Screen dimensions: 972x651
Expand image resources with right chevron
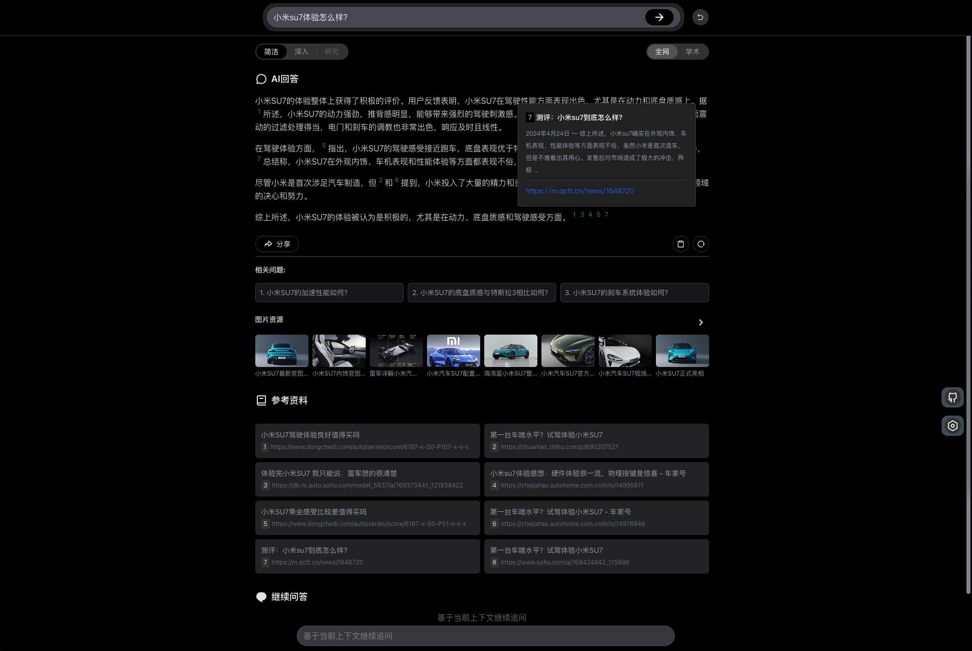(x=701, y=322)
